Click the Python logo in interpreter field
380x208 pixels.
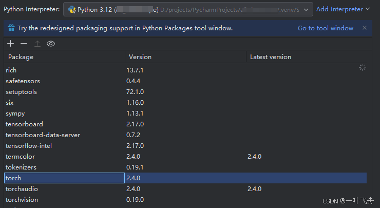(x=72, y=10)
